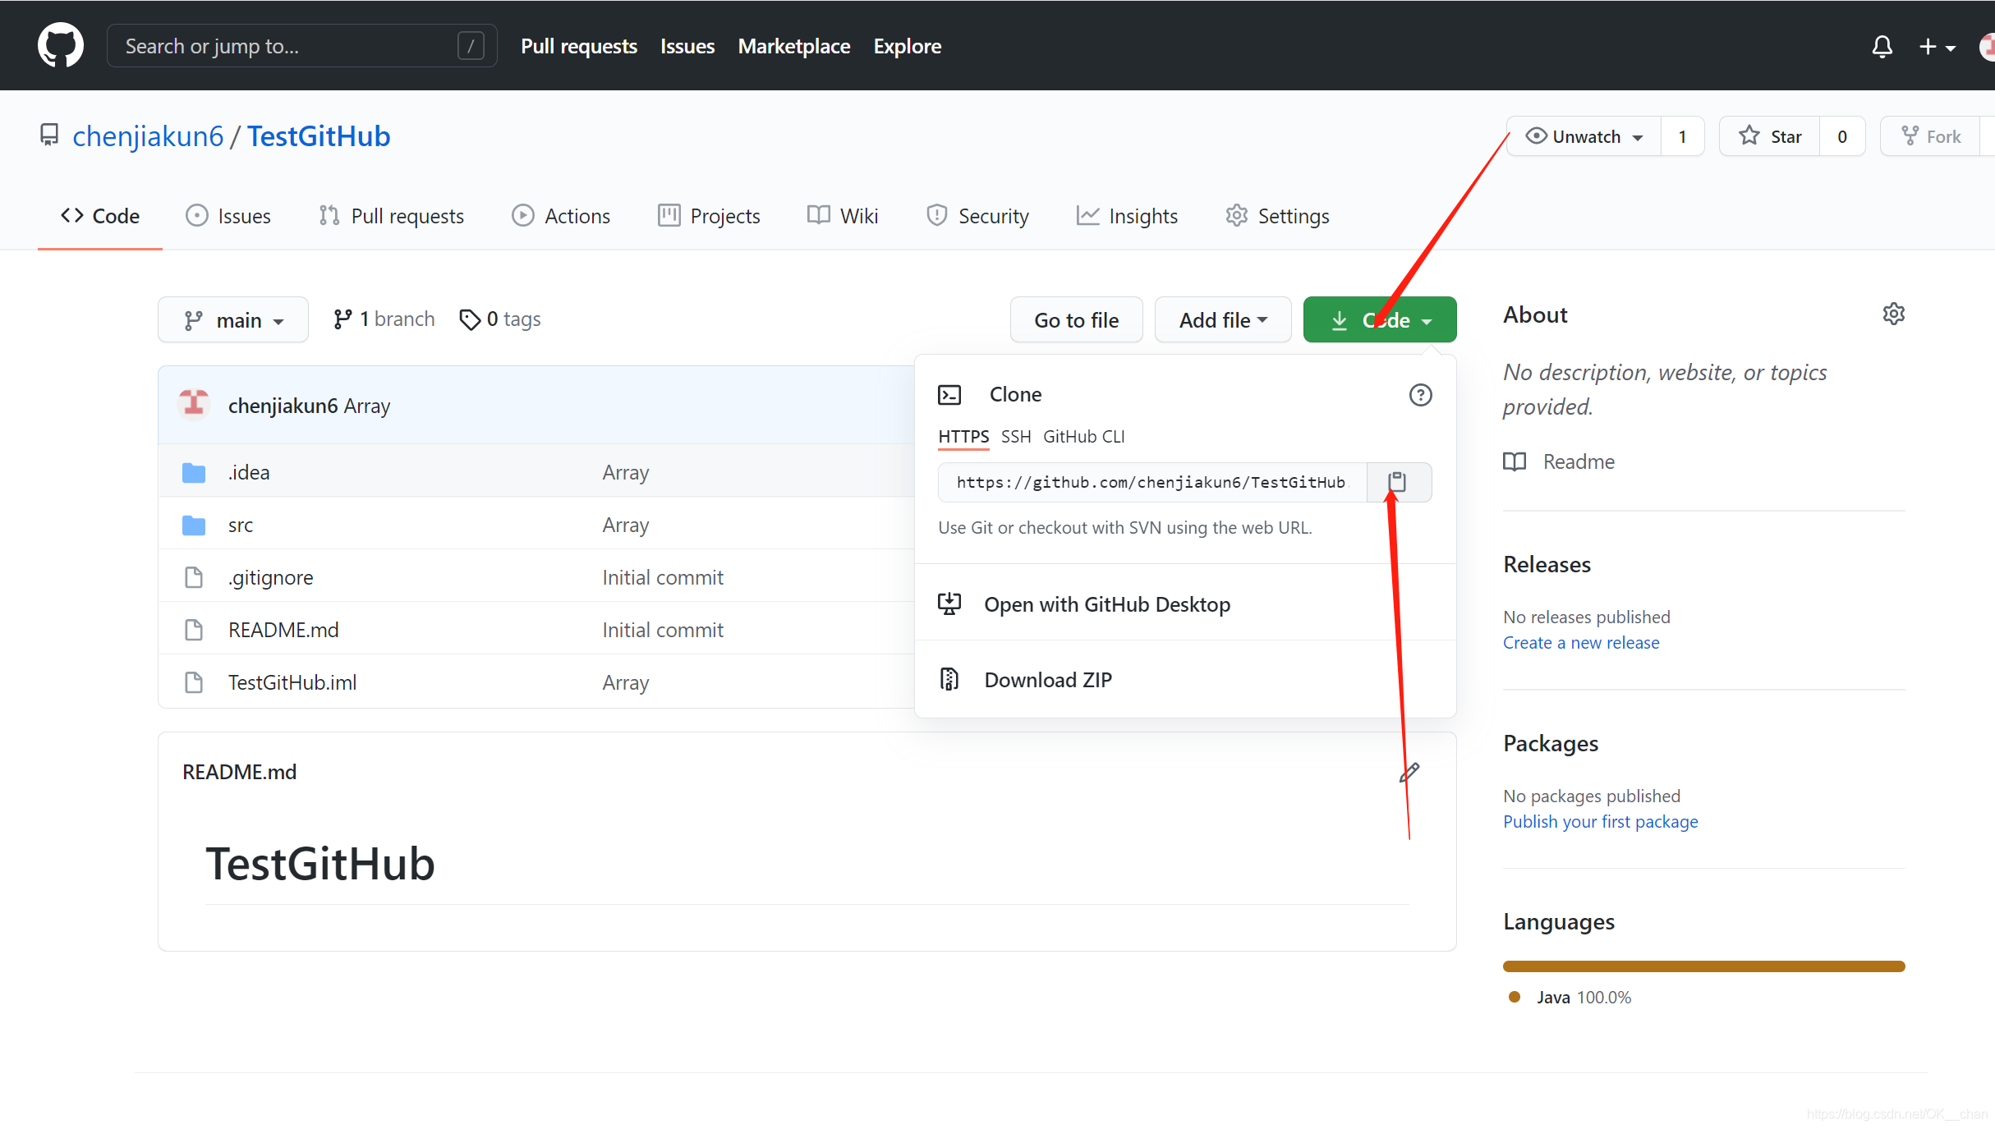Select the HTTPS clone option
This screenshot has width=1995, height=1129.
click(963, 437)
